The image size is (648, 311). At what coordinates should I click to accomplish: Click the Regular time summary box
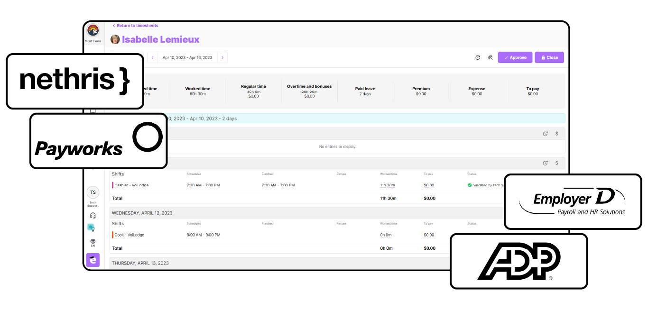click(x=254, y=91)
